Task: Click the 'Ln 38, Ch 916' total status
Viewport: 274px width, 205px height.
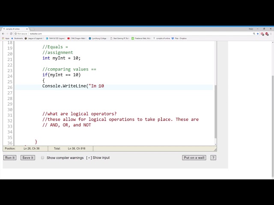Action: pos(77,149)
